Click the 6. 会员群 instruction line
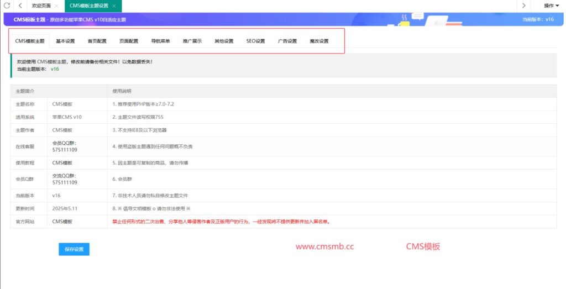This screenshot has height=289, width=566. 122,180
